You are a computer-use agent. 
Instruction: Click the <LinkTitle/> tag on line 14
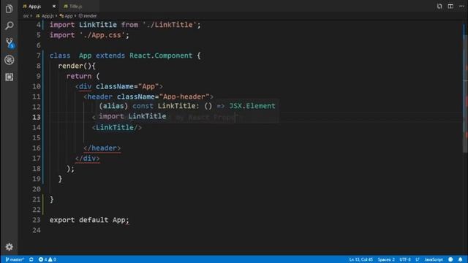[117, 128]
